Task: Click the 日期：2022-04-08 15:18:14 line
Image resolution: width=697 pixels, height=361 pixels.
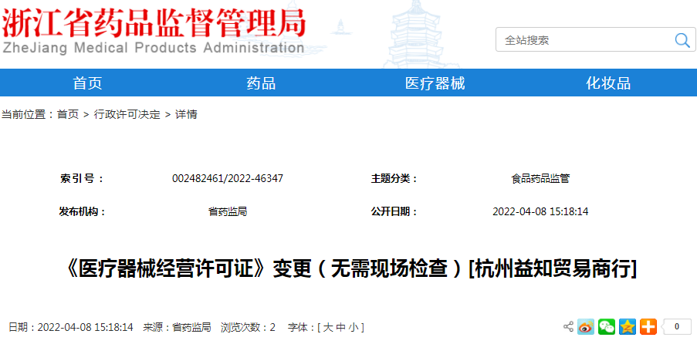Action: [71, 327]
